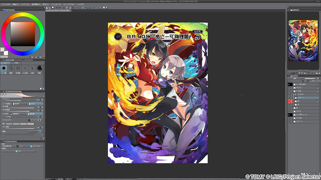Open the palette color dropdown in layer panel
This screenshot has width=321, height=180.
[291, 81]
